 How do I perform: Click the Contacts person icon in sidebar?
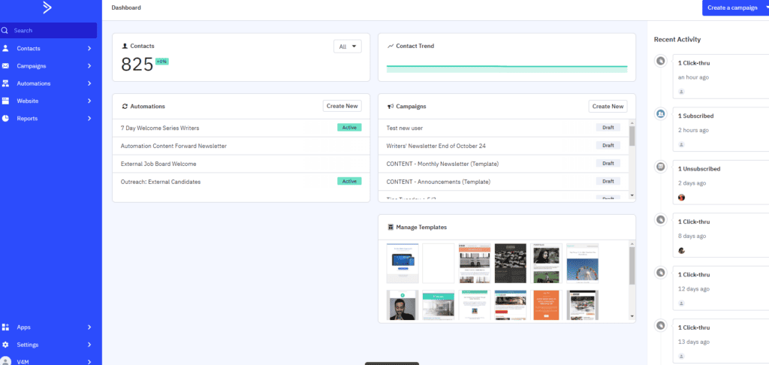click(x=5, y=48)
